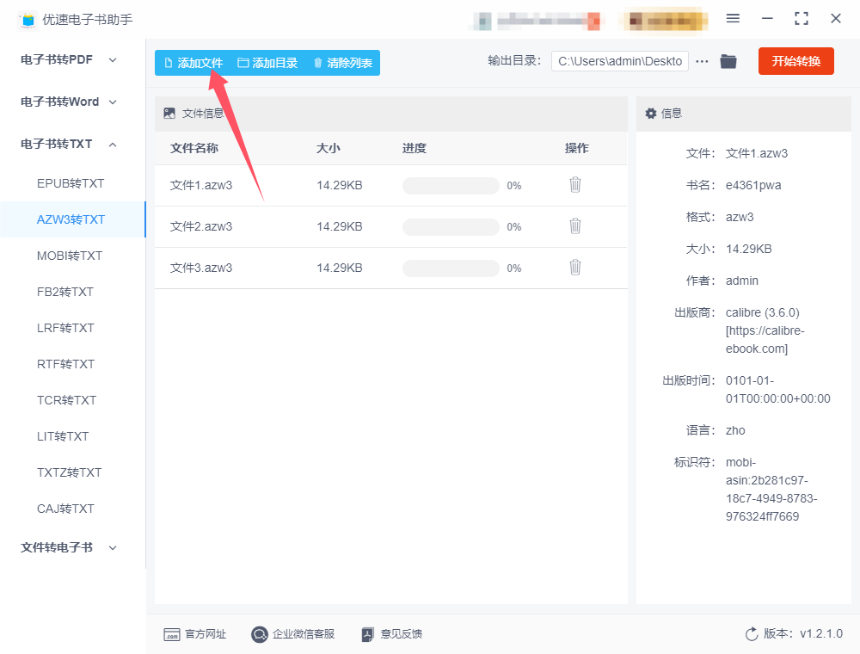
Task: Open 意见反馈 feedback link
Action: [x=391, y=633]
